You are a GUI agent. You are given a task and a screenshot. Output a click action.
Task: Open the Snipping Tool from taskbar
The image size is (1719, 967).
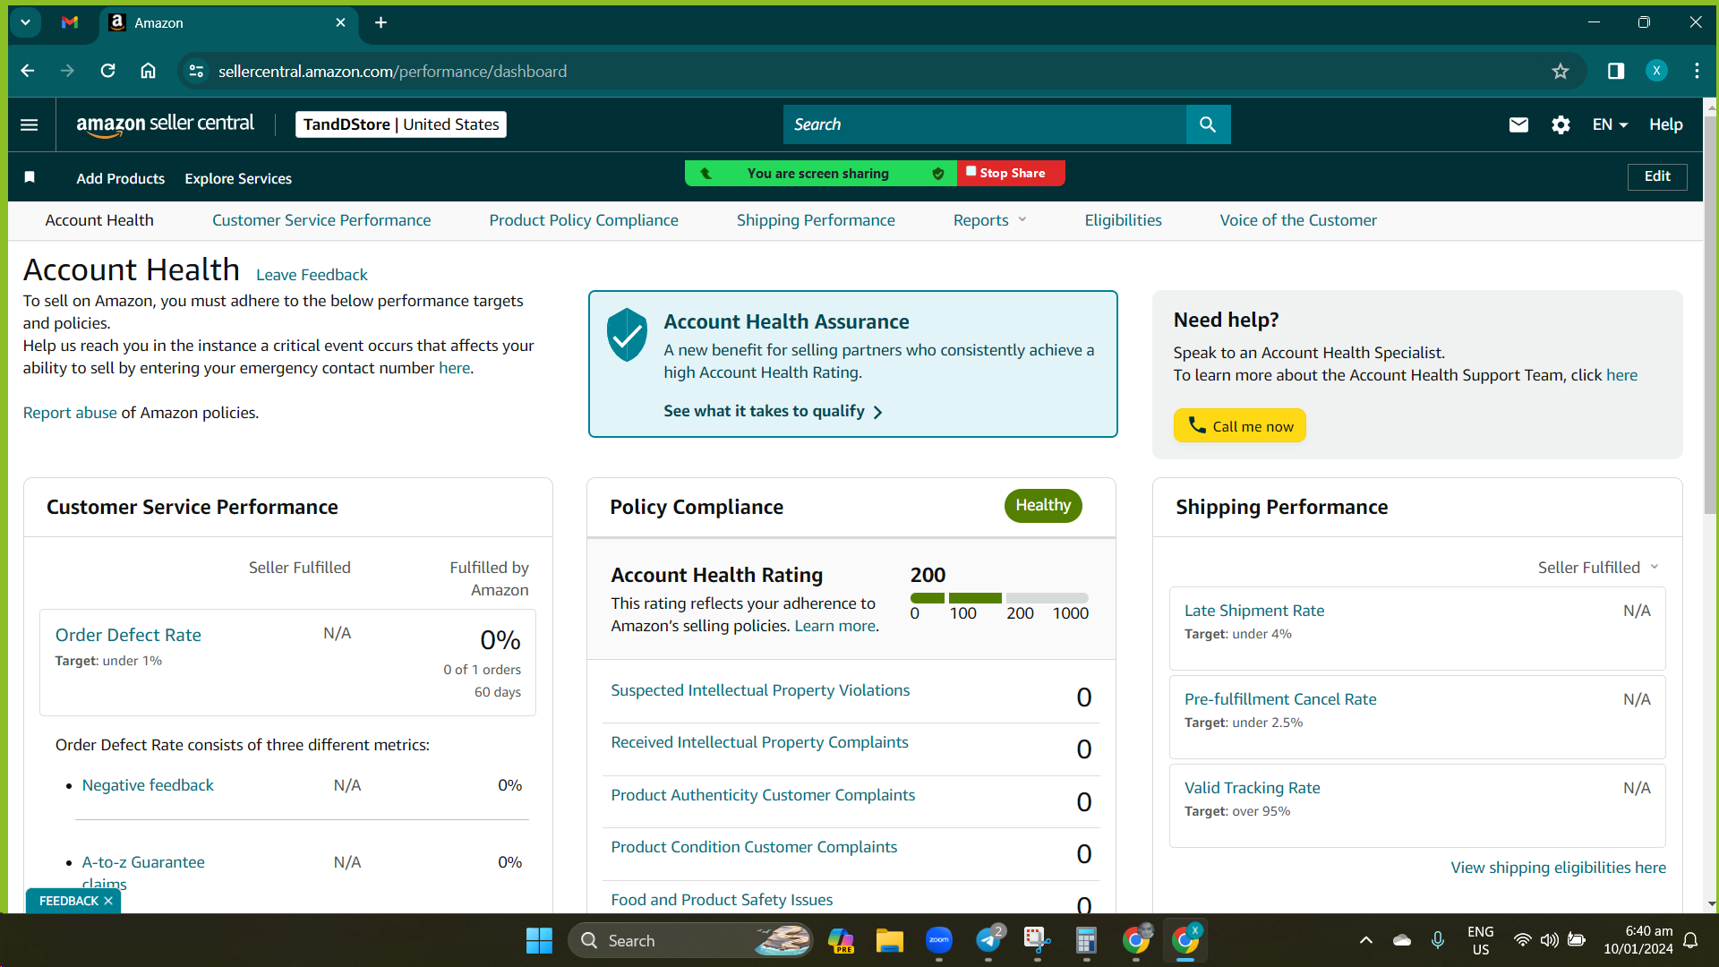coord(1037,940)
